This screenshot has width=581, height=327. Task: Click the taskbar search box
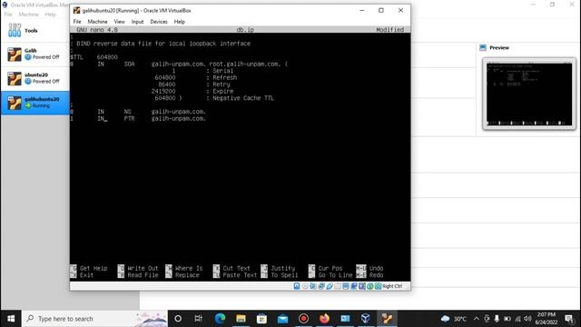(x=94, y=319)
